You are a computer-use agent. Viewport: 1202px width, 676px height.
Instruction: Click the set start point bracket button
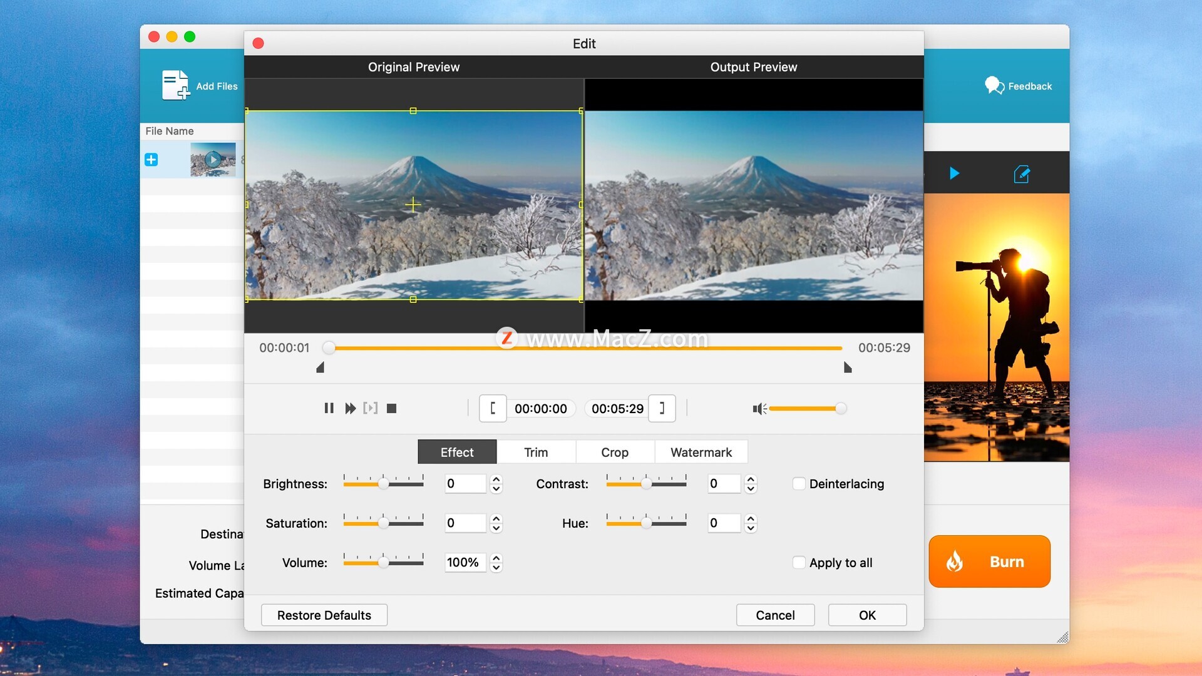(493, 408)
